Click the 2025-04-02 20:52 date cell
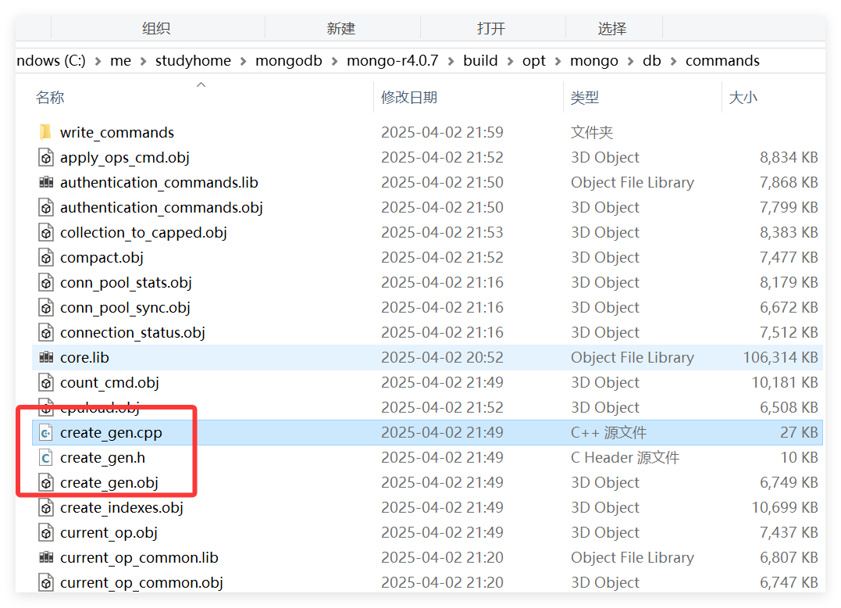Screen dimensions: 841x608 [x=442, y=357]
